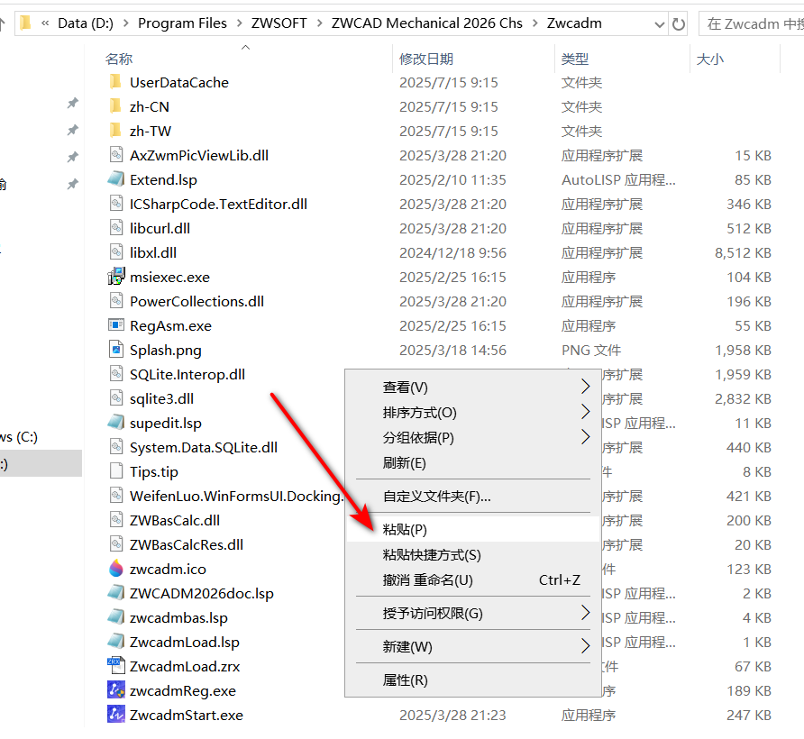Click the zh-CN folder icon

coord(116,106)
